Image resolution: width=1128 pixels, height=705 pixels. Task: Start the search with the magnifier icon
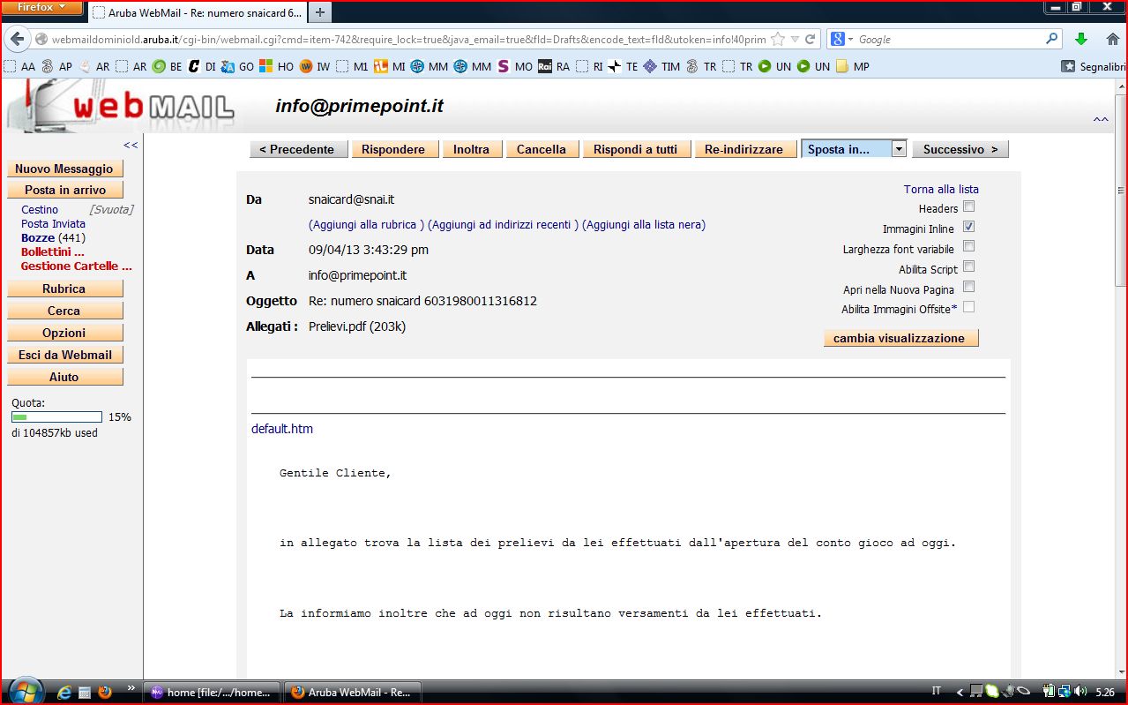pyautogui.click(x=1051, y=40)
